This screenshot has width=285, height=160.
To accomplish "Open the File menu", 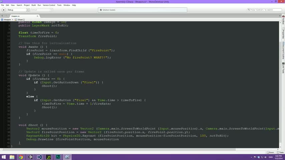I will tap(3, 5).
